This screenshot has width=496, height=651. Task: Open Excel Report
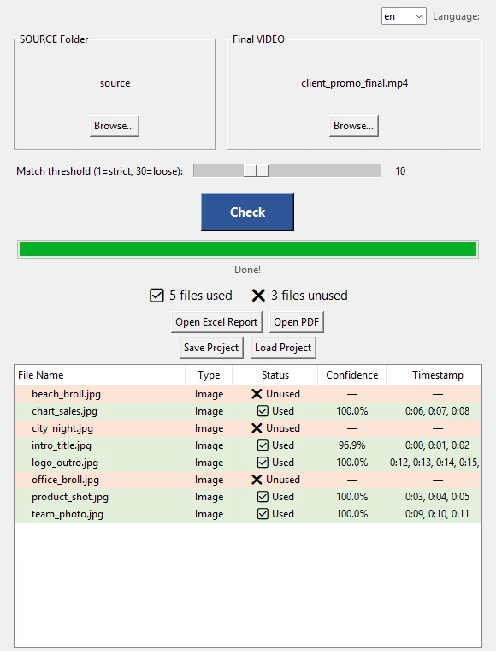coord(216,322)
